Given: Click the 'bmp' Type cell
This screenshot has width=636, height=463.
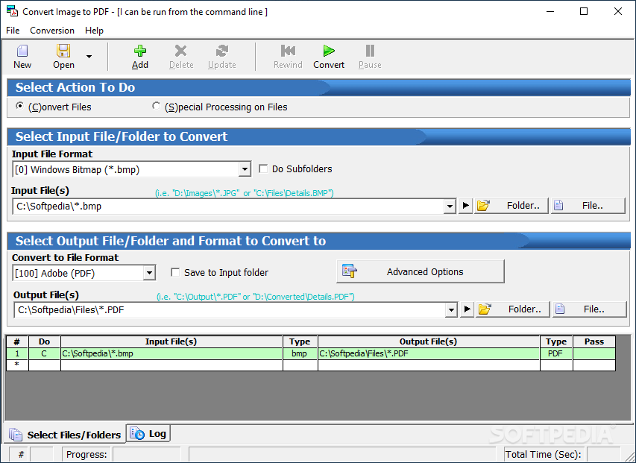Looking at the screenshot, I should point(300,353).
